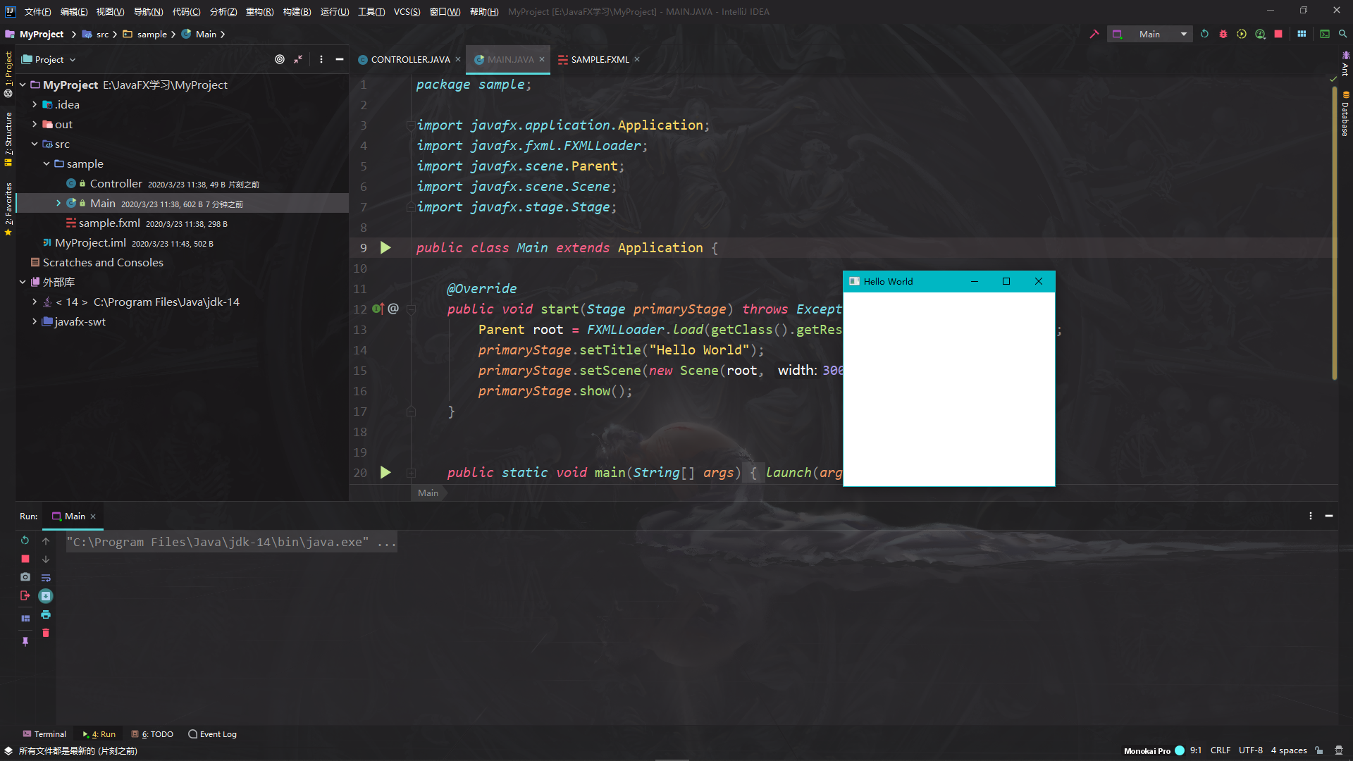Open Terminal tool window button
Viewport: 1353px width, 761px height.
[x=44, y=734]
